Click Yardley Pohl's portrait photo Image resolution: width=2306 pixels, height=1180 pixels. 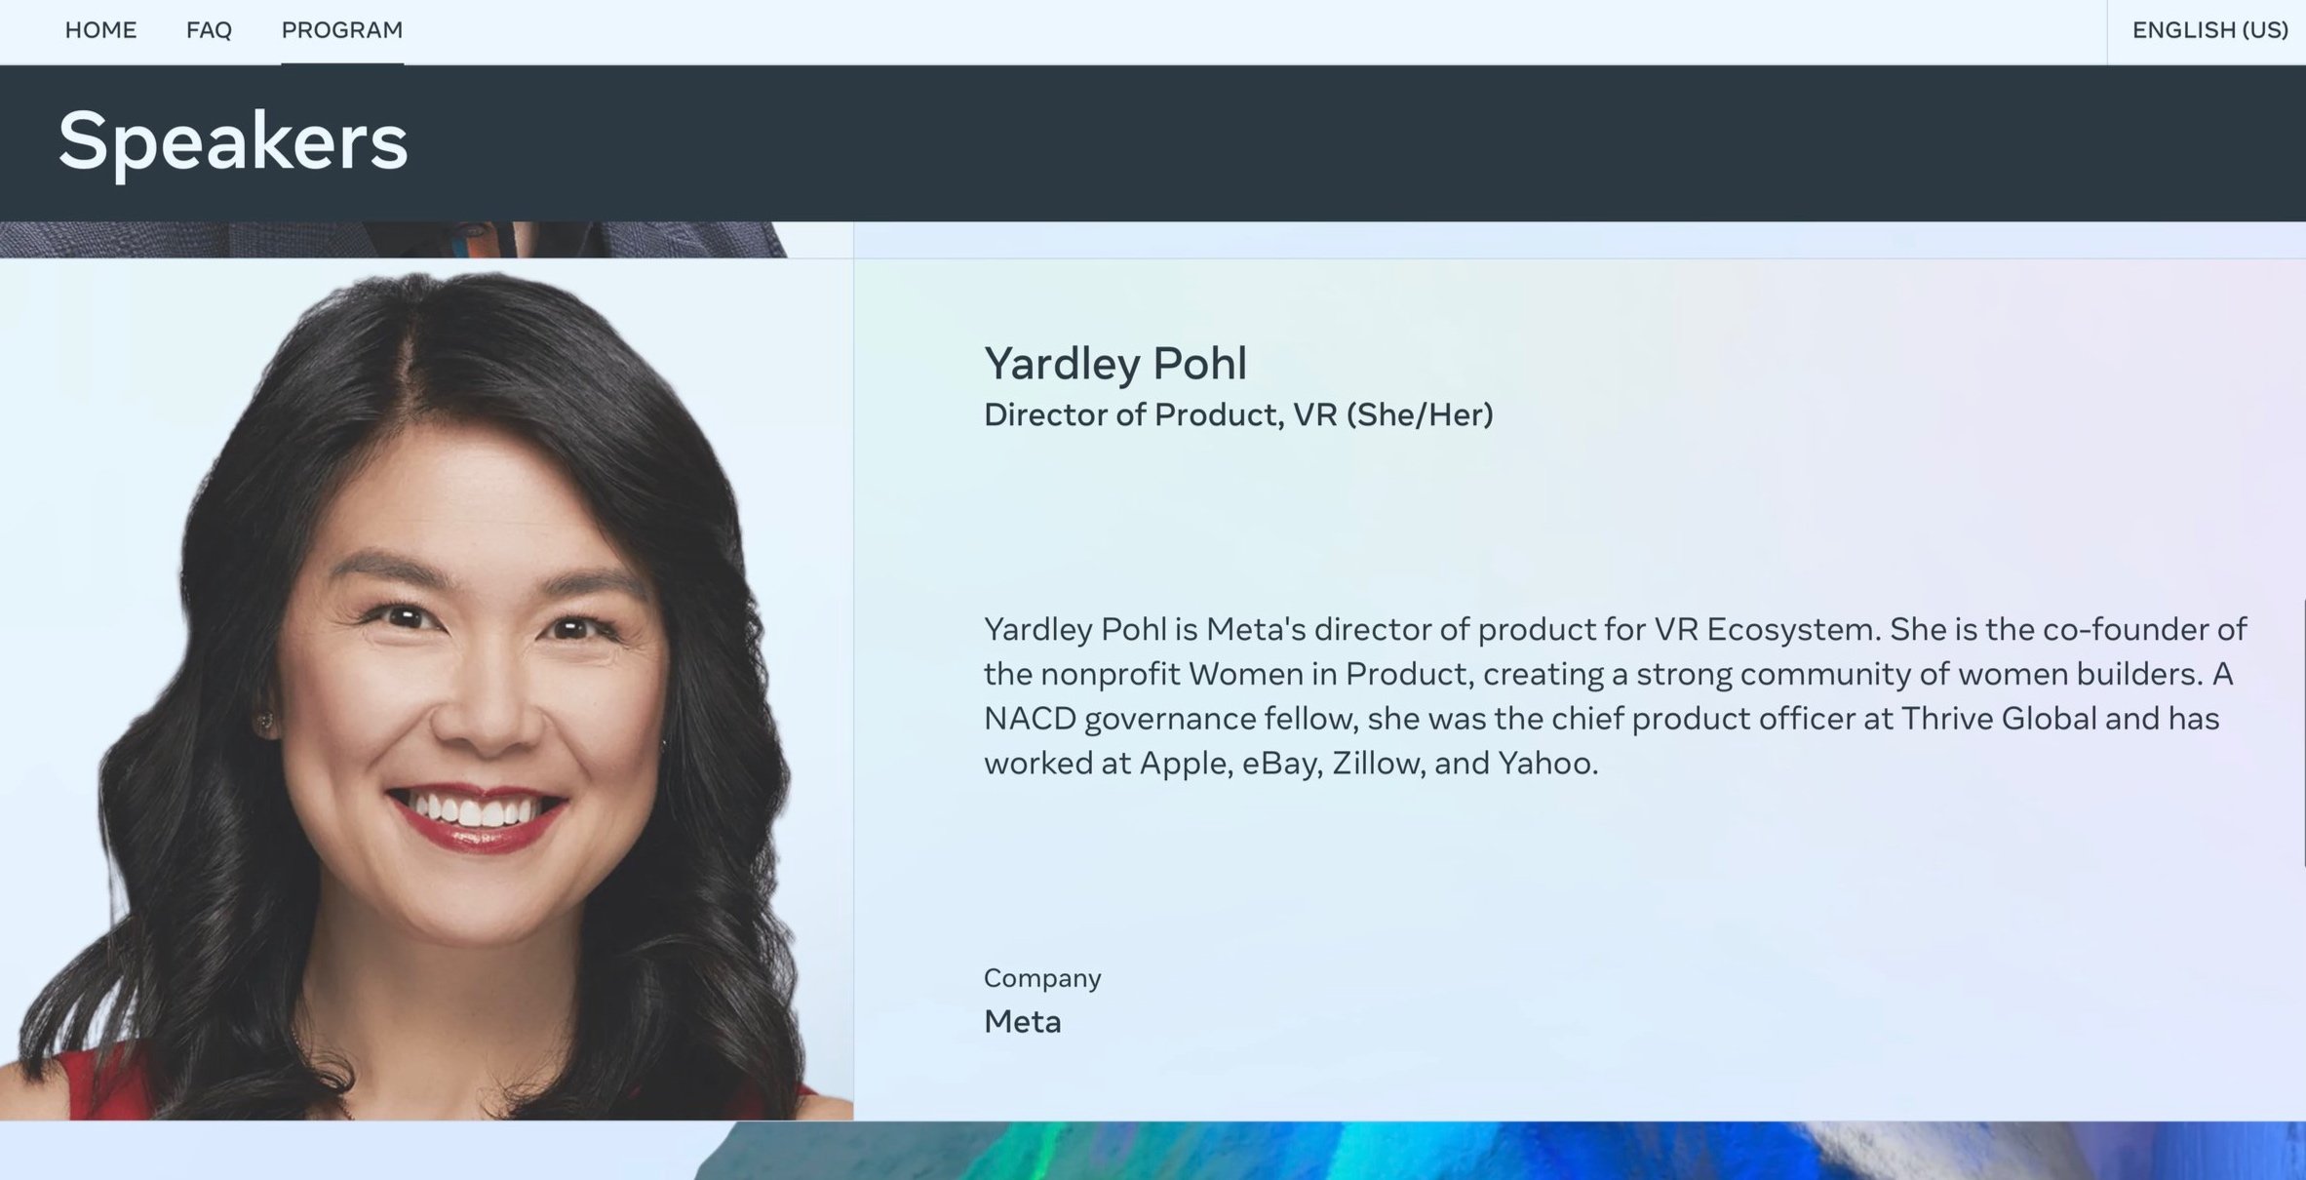click(x=426, y=689)
